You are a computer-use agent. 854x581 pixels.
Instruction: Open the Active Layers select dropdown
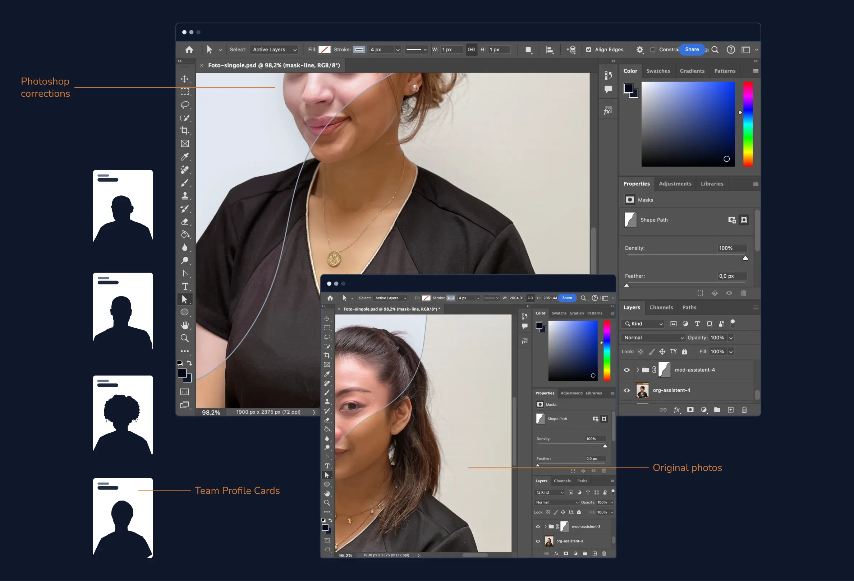(274, 50)
